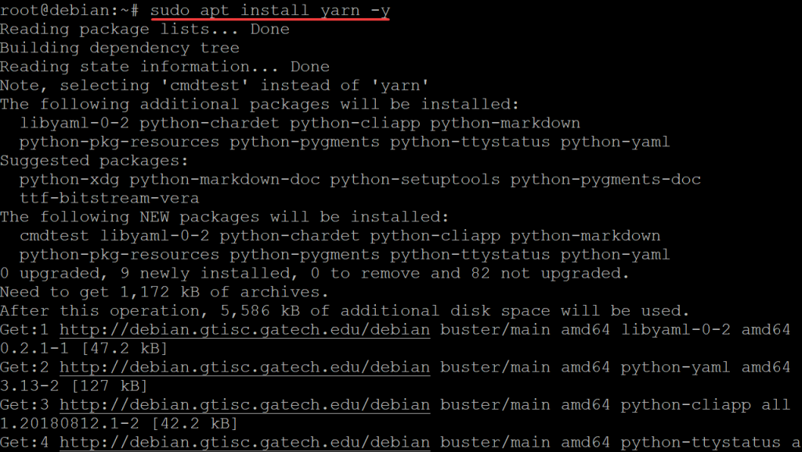
Task: Click the 'Building dependency tree' output line
Action: pyautogui.click(x=120, y=48)
